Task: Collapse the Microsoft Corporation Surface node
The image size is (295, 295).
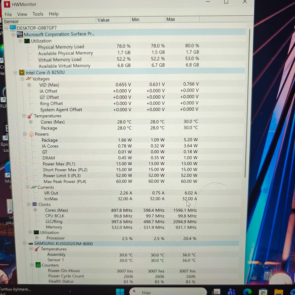Action: [x=13, y=35]
